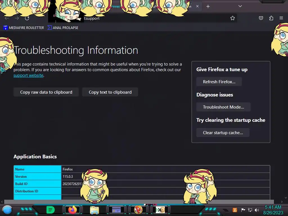
Task: Open the second bookmark next to MEDIAFIRE ROULETTER
Action: [63, 28]
